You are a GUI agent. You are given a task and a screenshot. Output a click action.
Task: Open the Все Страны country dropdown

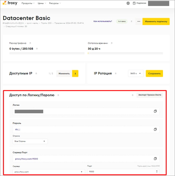coord(30,141)
